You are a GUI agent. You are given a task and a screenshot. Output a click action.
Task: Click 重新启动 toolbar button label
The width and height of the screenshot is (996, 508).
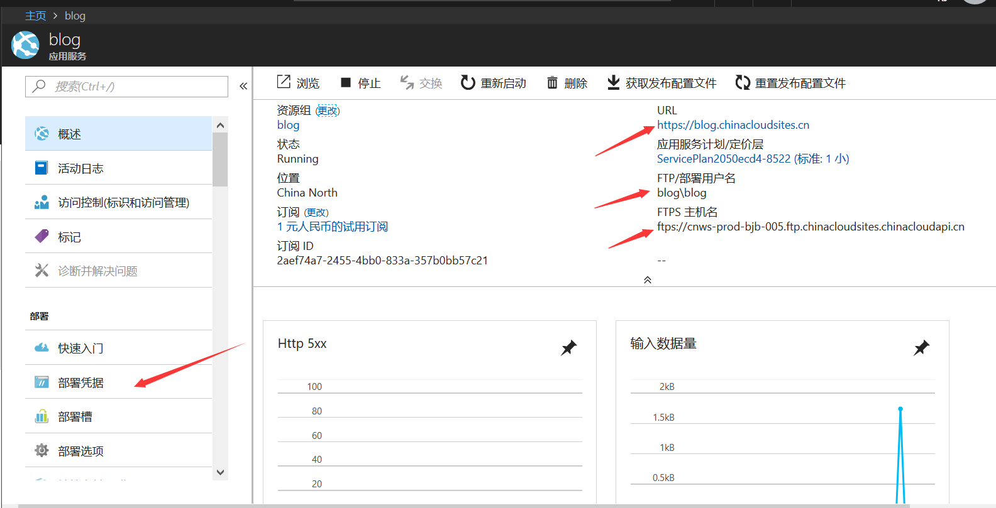coord(503,83)
